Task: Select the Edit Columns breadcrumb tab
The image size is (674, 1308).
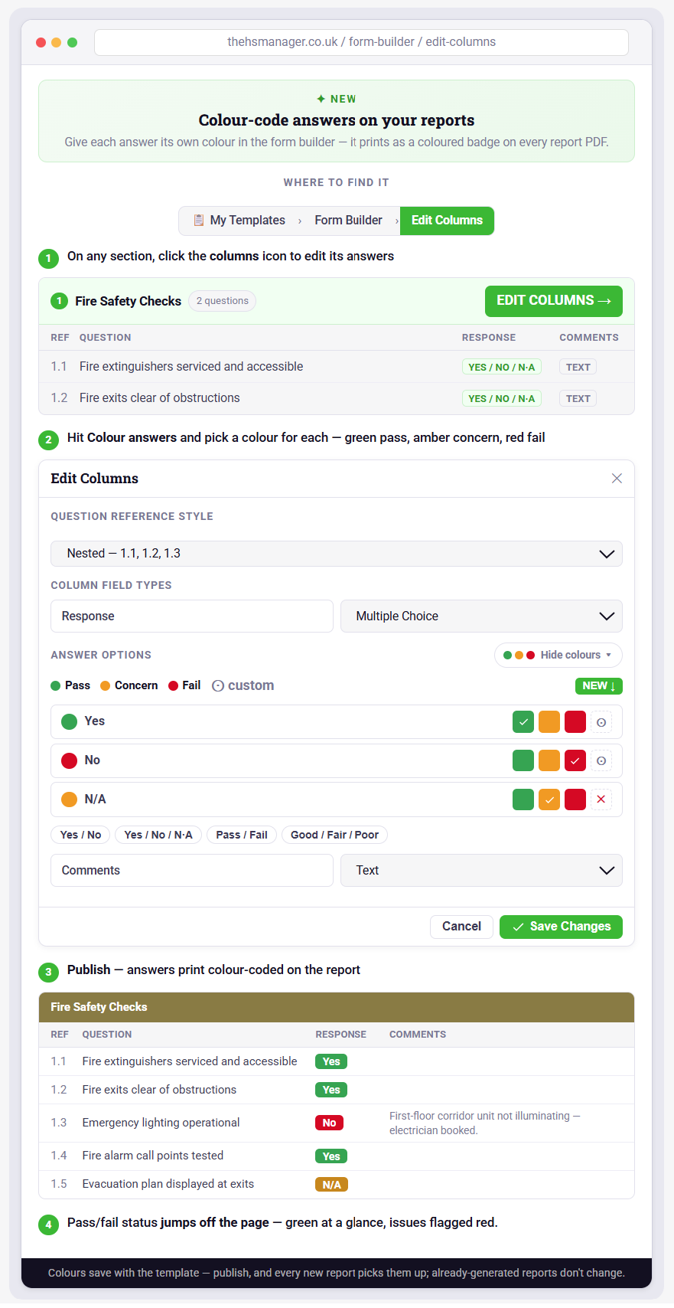Action: [447, 221]
